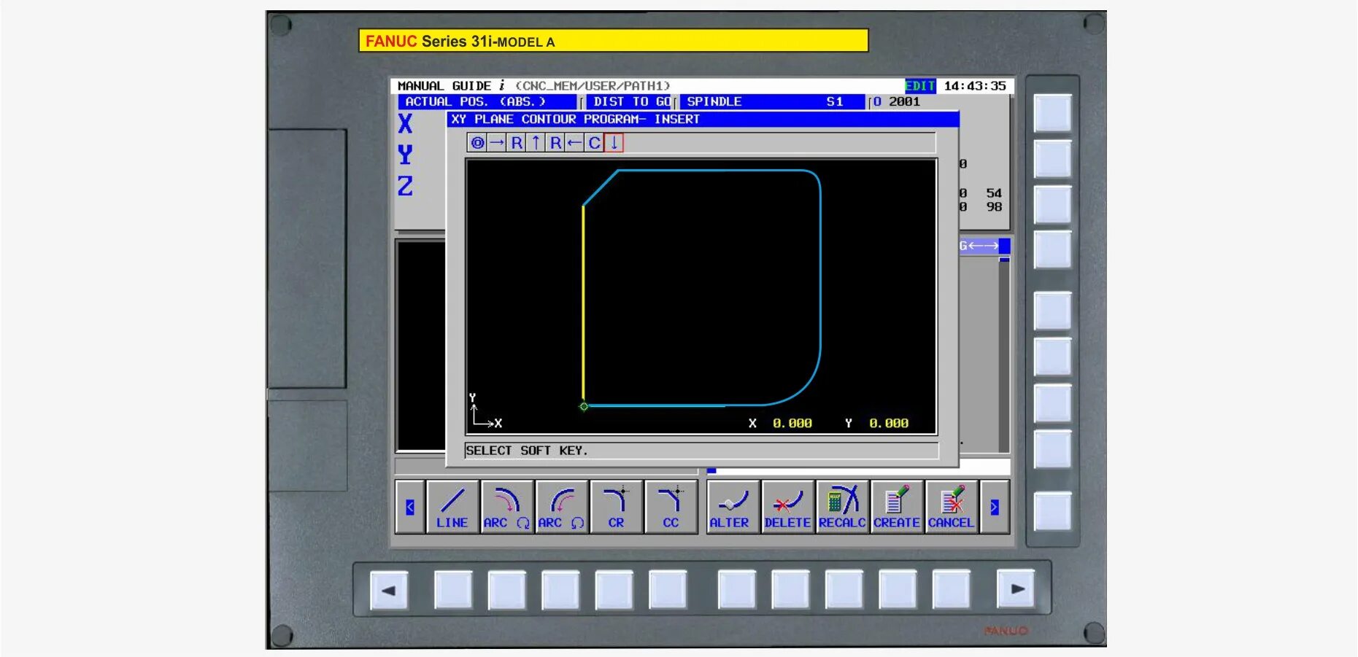Choose the clockwise ARC soft key
The image size is (1358, 657).
coord(507,507)
